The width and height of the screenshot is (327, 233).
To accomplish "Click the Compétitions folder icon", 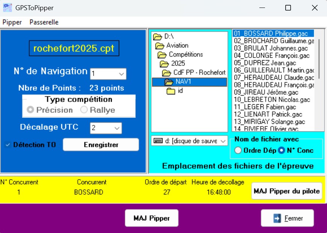I will point(163,55).
